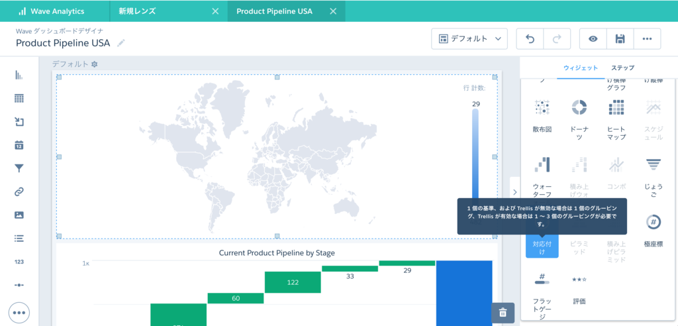The image size is (678, 326).
Task: Click the blue total waterfall bar
Action: (x=464, y=293)
